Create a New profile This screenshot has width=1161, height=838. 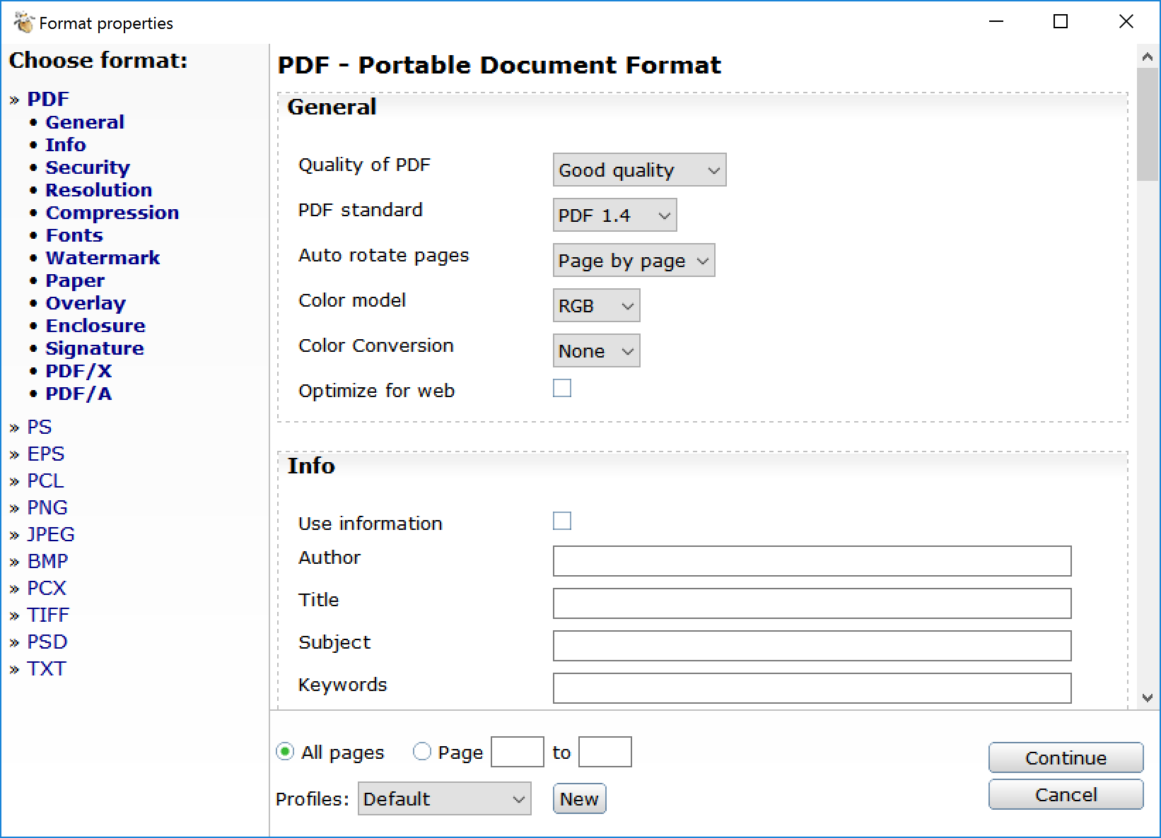579,799
